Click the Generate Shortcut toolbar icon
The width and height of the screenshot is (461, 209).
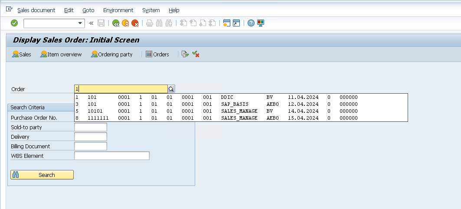click(x=236, y=23)
